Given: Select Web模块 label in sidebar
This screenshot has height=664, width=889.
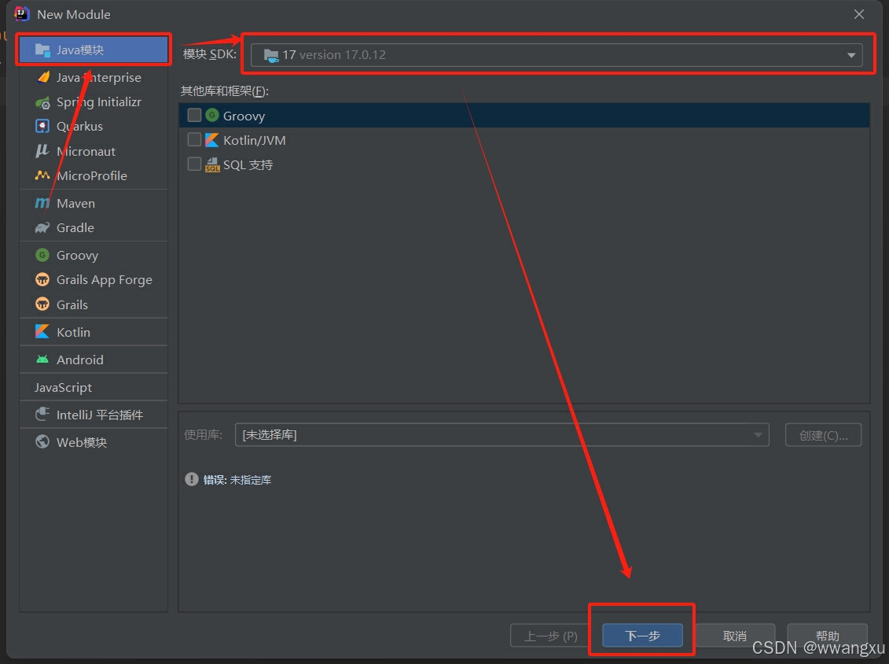Looking at the screenshot, I should [x=82, y=442].
